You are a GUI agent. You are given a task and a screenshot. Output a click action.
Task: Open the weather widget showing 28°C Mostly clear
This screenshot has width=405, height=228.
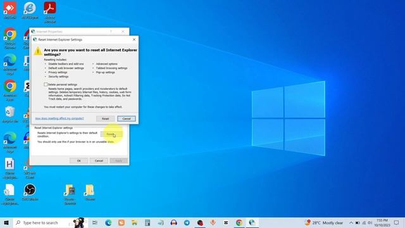pyautogui.click(x=324, y=222)
